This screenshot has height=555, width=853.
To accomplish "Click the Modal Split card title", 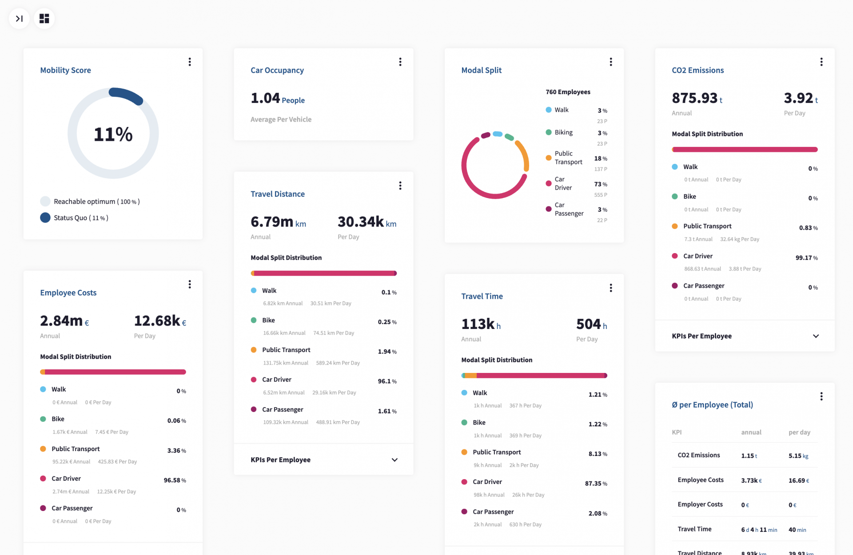I will [x=481, y=70].
